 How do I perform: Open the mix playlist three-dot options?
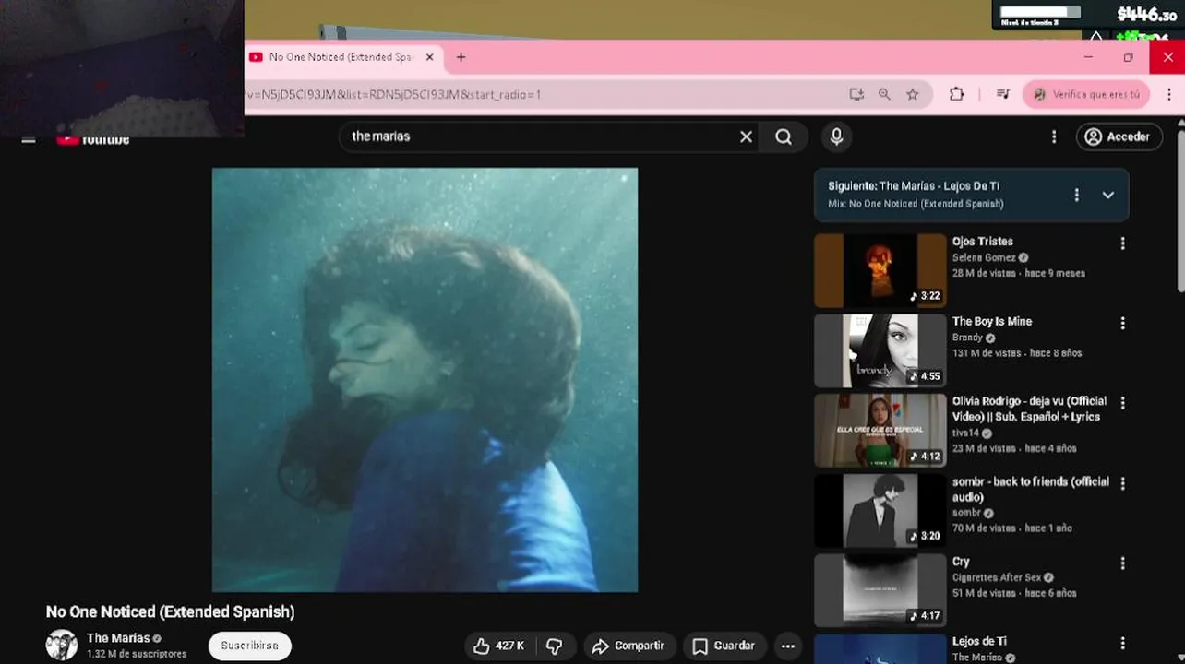[x=1076, y=195]
